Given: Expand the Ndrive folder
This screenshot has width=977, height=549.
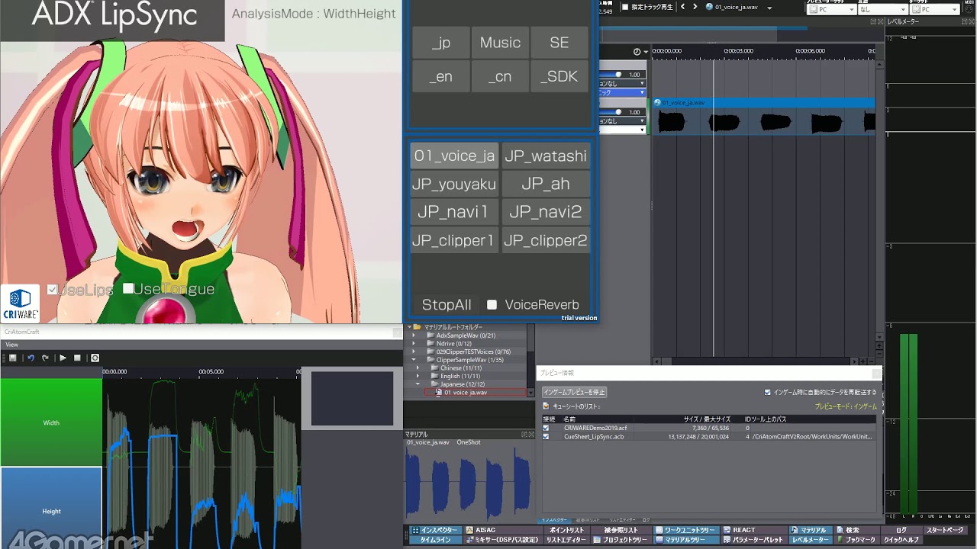Looking at the screenshot, I should [x=414, y=343].
